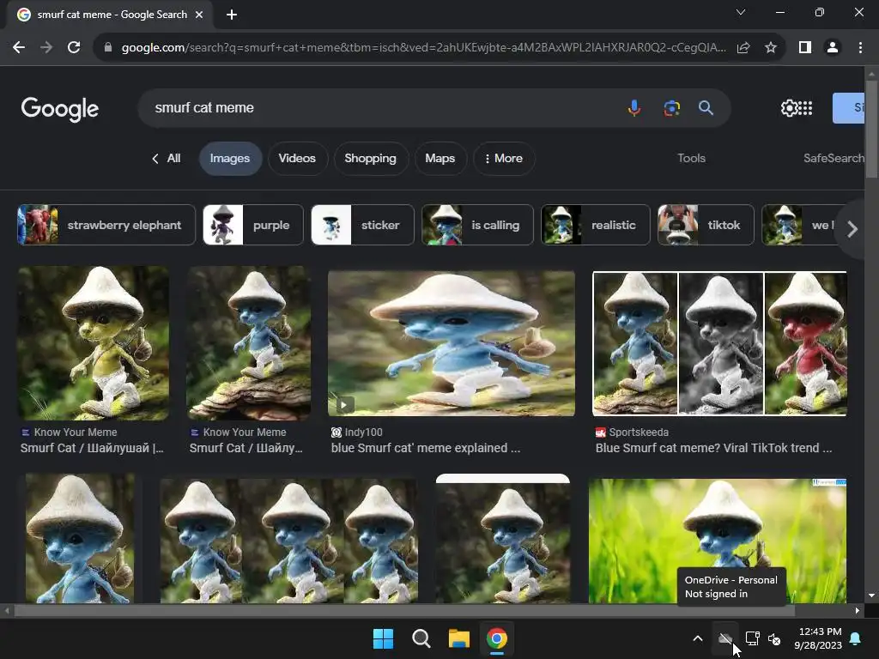Screen dimensions: 879x659
Task: Expand the More search filters menu
Action: point(504,159)
